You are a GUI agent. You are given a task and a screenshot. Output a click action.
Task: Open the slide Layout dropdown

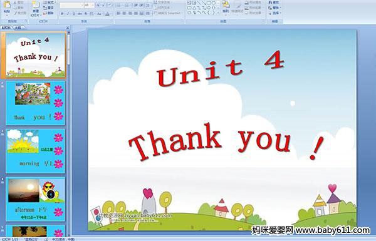click(x=50, y=3)
